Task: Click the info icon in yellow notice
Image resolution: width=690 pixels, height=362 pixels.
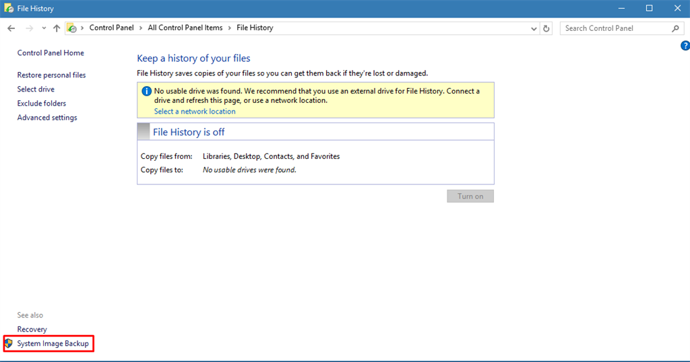Action: pyautogui.click(x=146, y=92)
